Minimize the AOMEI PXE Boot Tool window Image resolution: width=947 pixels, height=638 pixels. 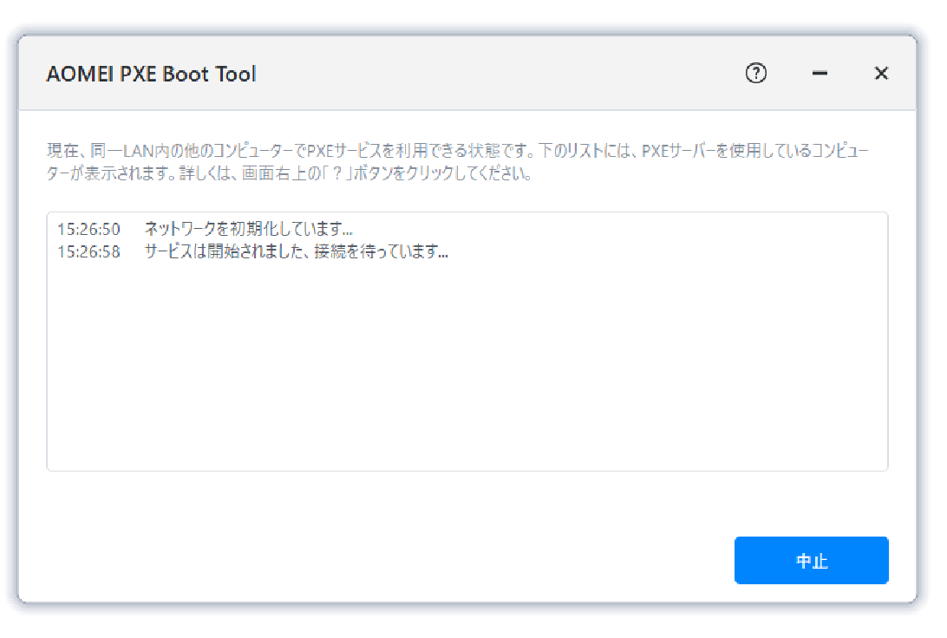coord(820,74)
